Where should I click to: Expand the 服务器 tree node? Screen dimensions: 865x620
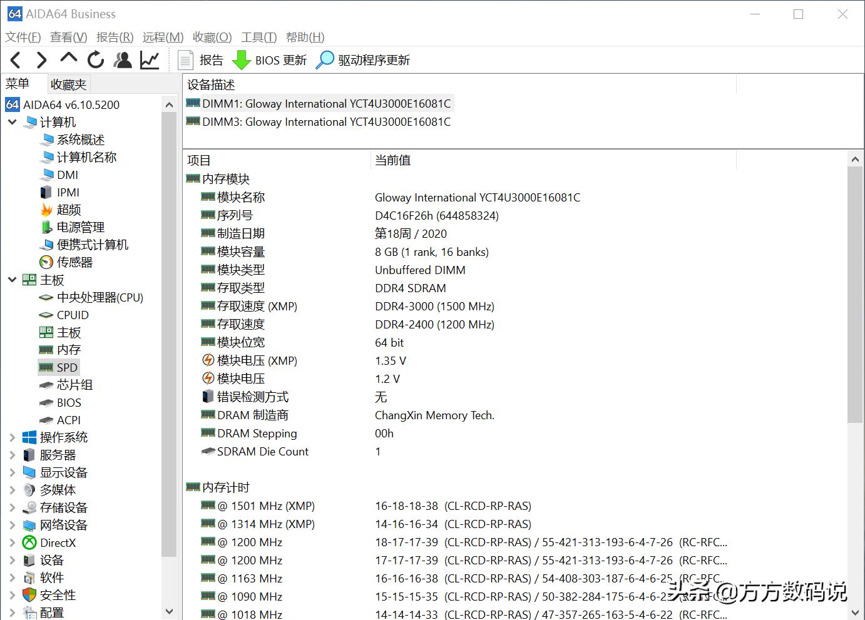point(12,455)
